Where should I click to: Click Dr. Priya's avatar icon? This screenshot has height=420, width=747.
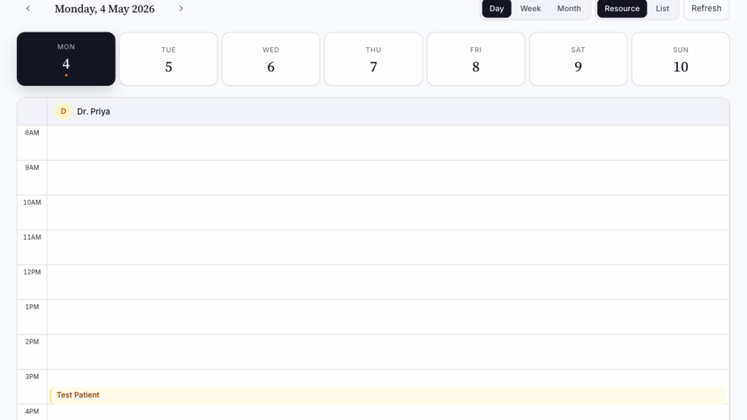click(63, 112)
